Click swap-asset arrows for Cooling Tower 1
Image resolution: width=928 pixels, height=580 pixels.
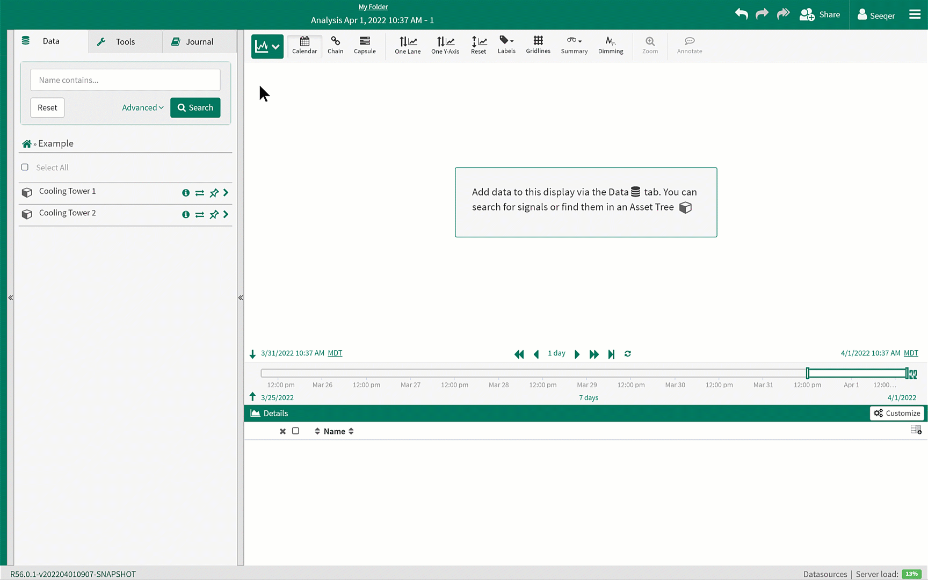coord(200,193)
